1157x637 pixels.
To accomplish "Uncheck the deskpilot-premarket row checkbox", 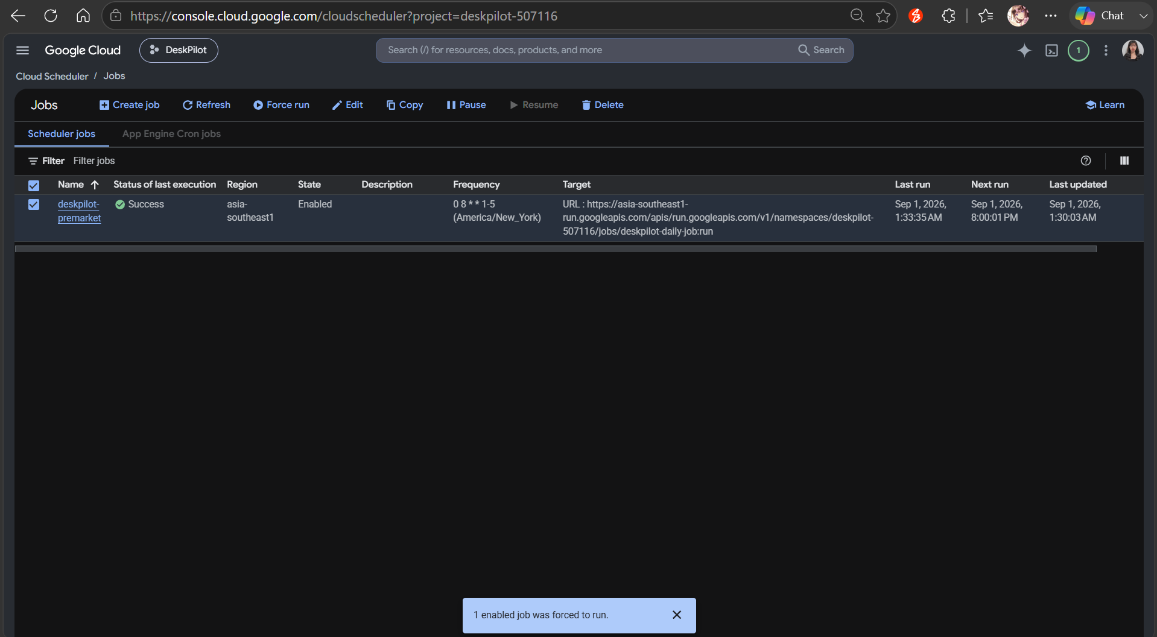I will point(34,204).
